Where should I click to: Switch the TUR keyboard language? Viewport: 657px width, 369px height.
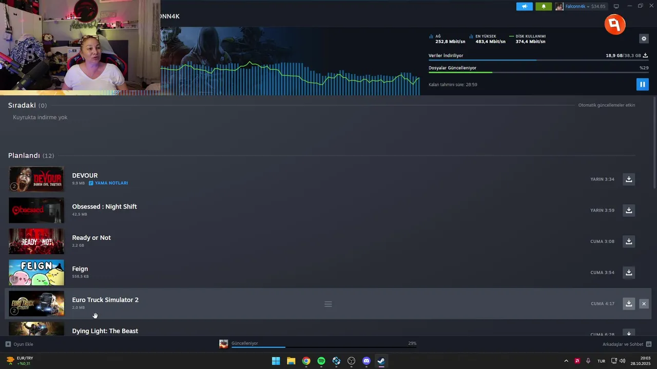pyautogui.click(x=601, y=361)
